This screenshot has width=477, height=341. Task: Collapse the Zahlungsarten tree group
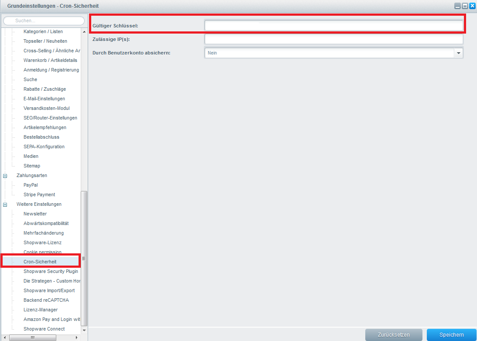click(5, 176)
